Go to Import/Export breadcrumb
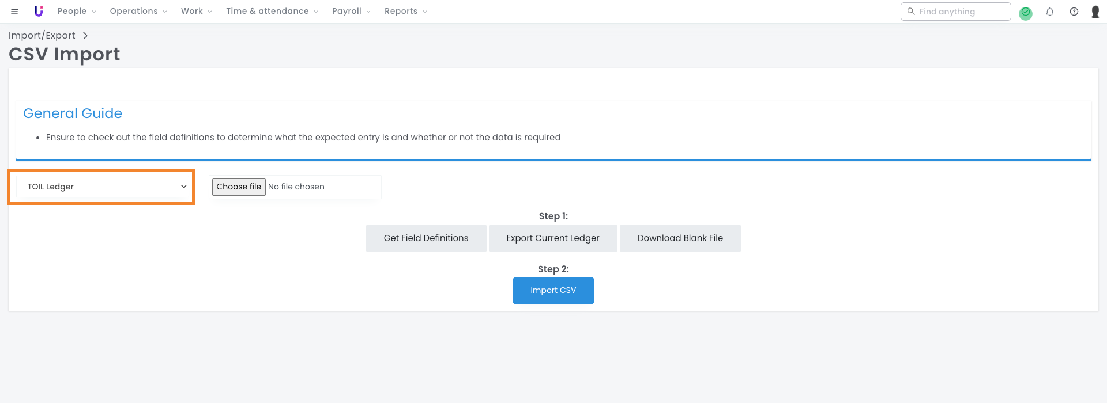The width and height of the screenshot is (1107, 403). (x=42, y=35)
